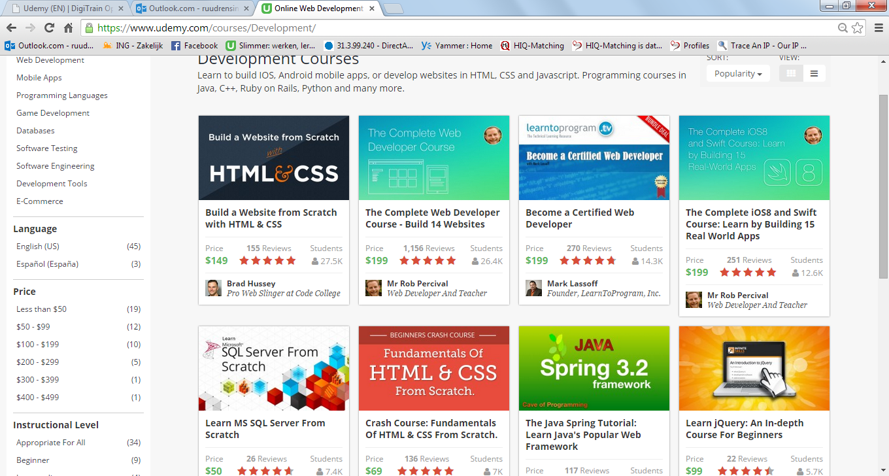The image size is (889, 476).
Task: Open the Profiles bookmark
Action: [x=690, y=46]
